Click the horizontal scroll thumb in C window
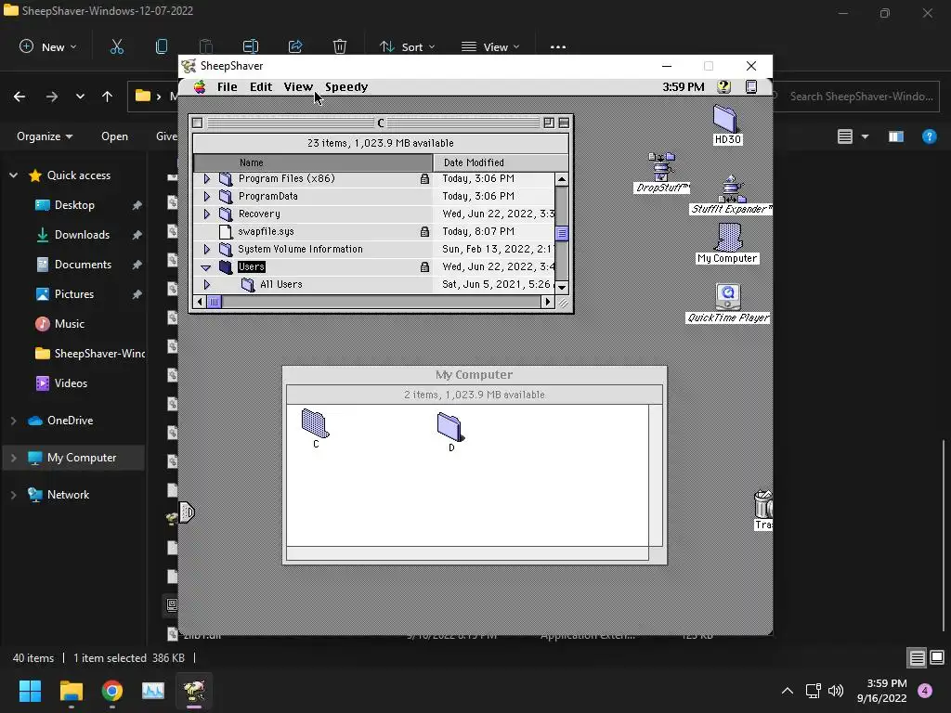The width and height of the screenshot is (951, 713). (215, 302)
